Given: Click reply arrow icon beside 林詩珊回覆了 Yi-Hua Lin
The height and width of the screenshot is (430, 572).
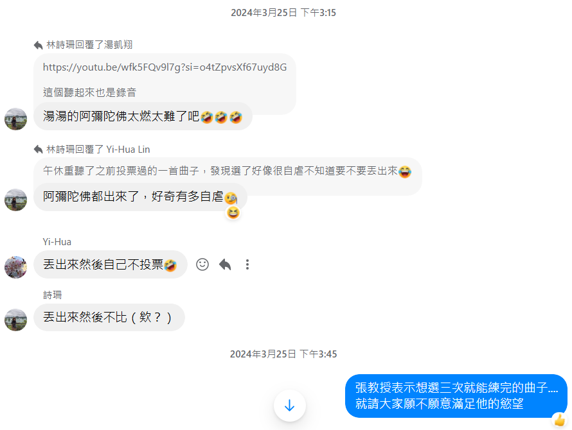Looking at the screenshot, I should [38, 150].
